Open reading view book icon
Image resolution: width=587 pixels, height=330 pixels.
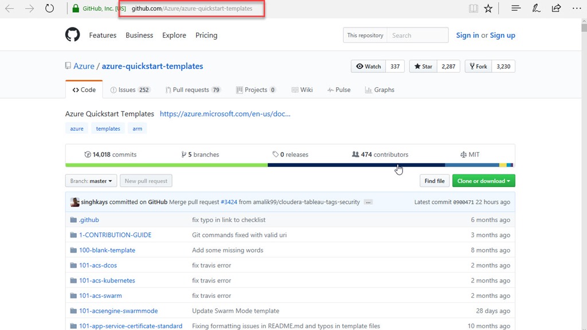473,8
